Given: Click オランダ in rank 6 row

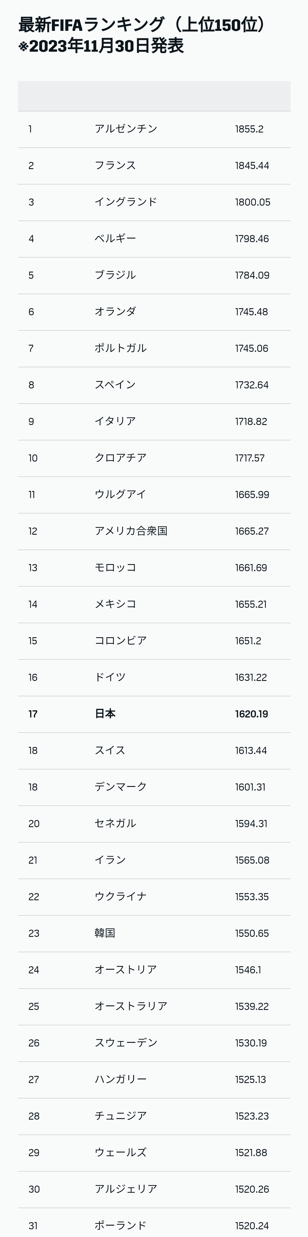Looking at the screenshot, I should click(x=115, y=312).
